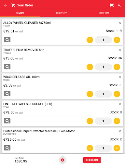
Task: Edit quantity field for Carpet Extractor Machine
Action: click(x=103, y=148)
